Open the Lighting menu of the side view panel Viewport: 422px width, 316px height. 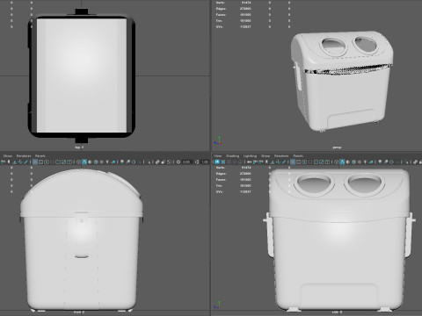pos(250,155)
